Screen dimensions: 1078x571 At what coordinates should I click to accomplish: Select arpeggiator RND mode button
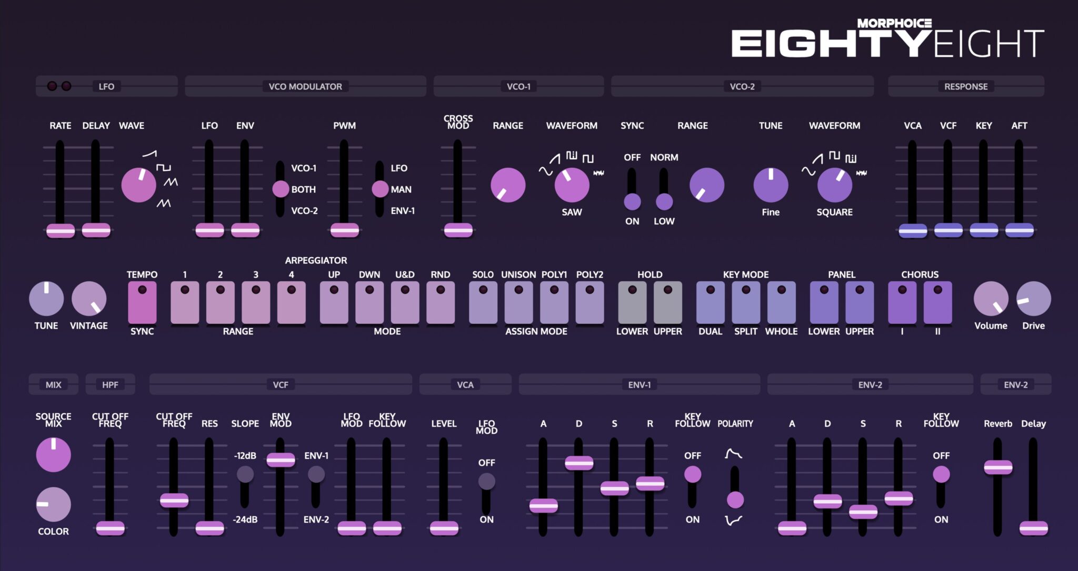click(441, 303)
